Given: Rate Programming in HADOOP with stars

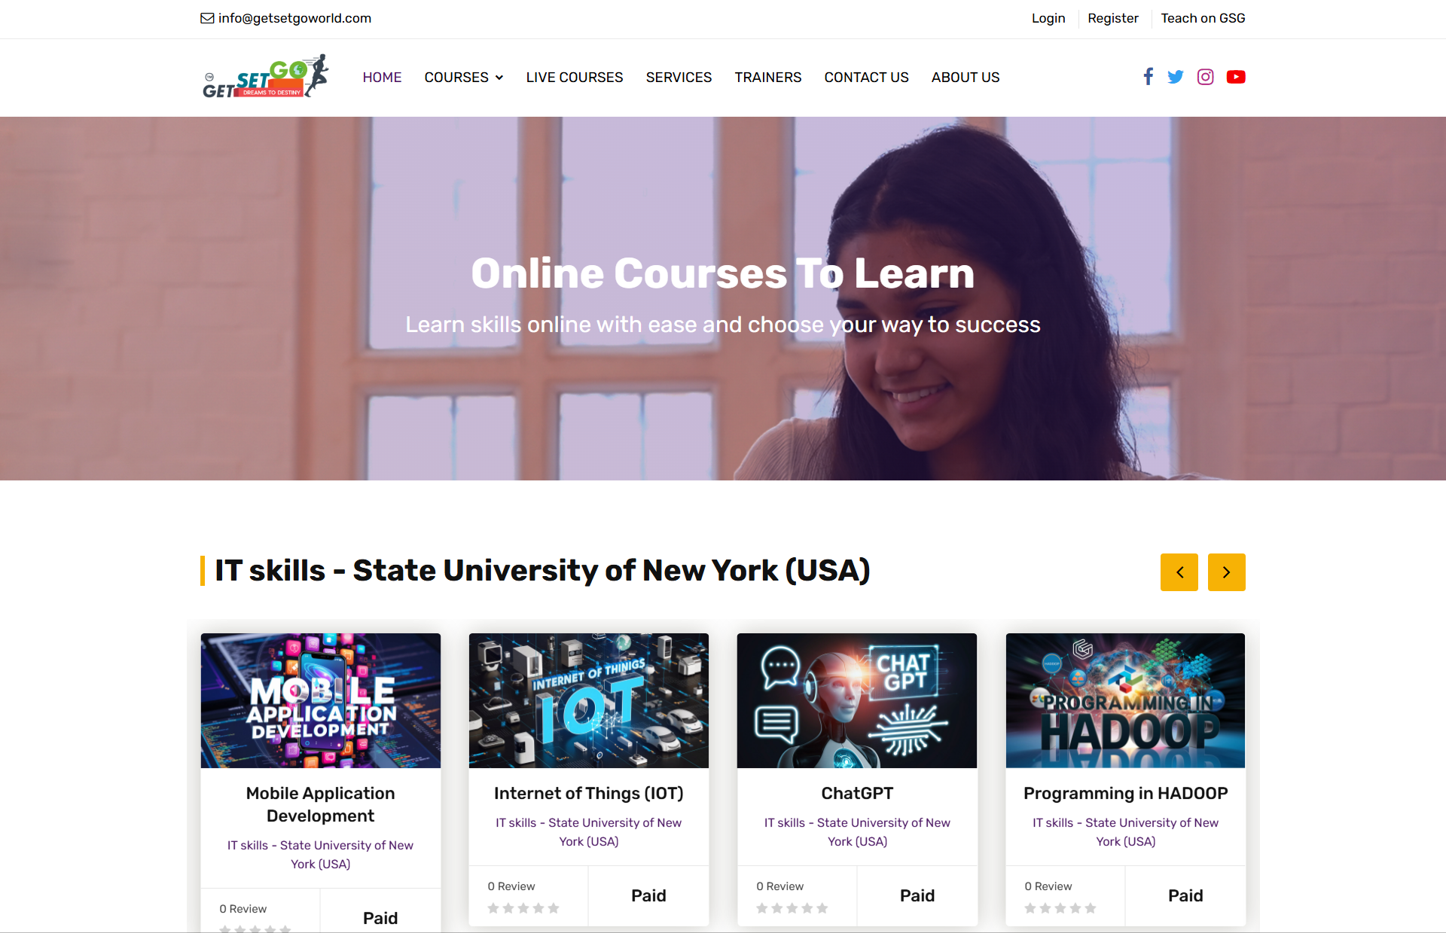Looking at the screenshot, I should point(1060,908).
